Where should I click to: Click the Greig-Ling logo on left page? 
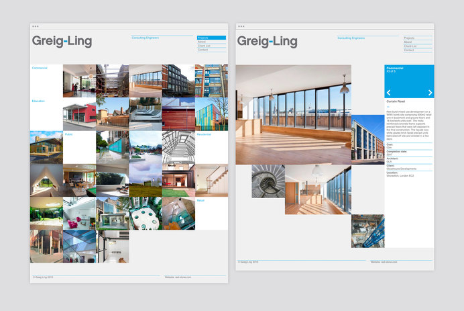62,41
